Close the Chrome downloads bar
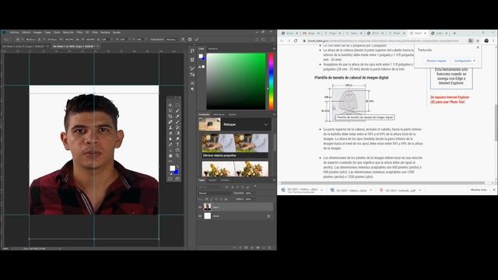This screenshot has height=280, width=498. click(494, 190)
